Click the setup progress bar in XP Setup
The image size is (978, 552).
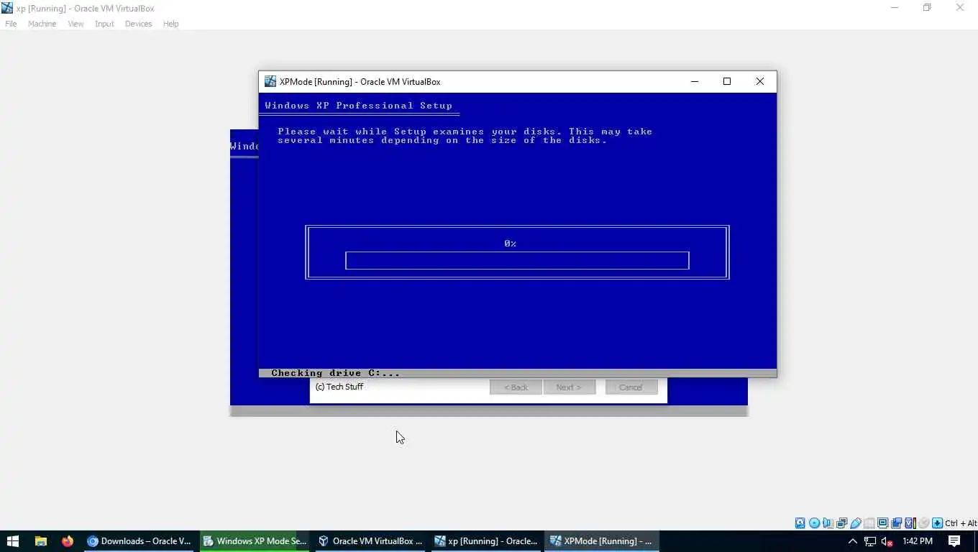click(x=517, y=260)
